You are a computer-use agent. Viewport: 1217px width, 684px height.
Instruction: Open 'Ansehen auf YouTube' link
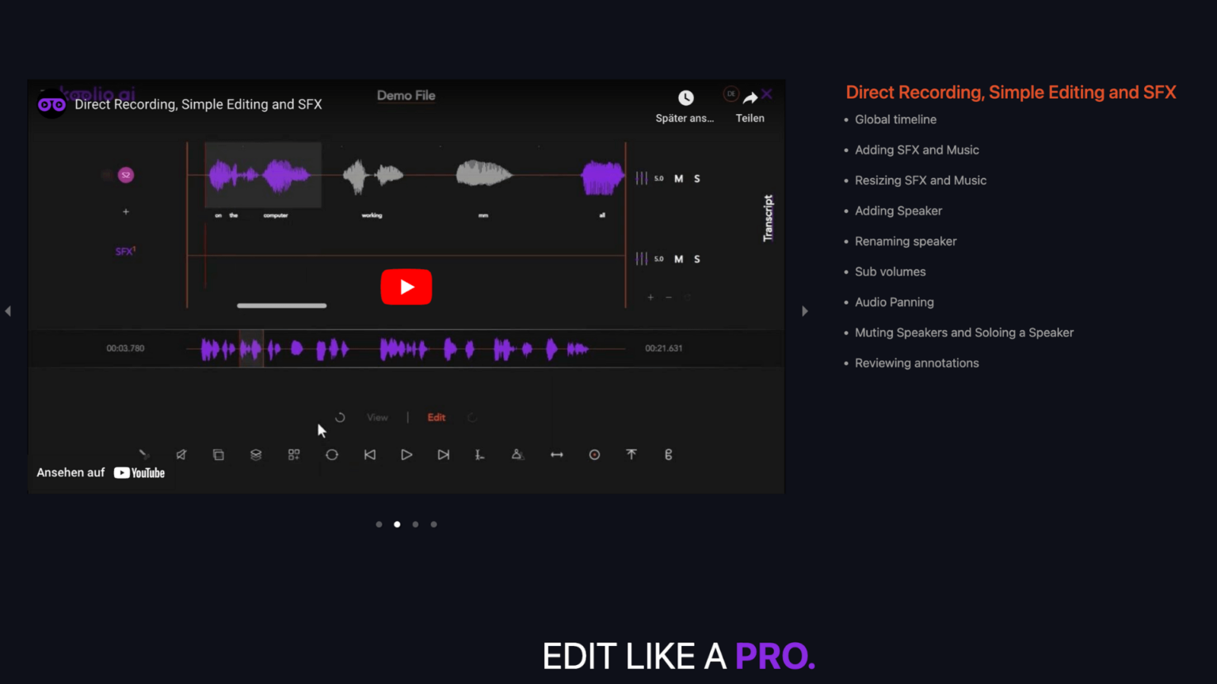[101, 473]
